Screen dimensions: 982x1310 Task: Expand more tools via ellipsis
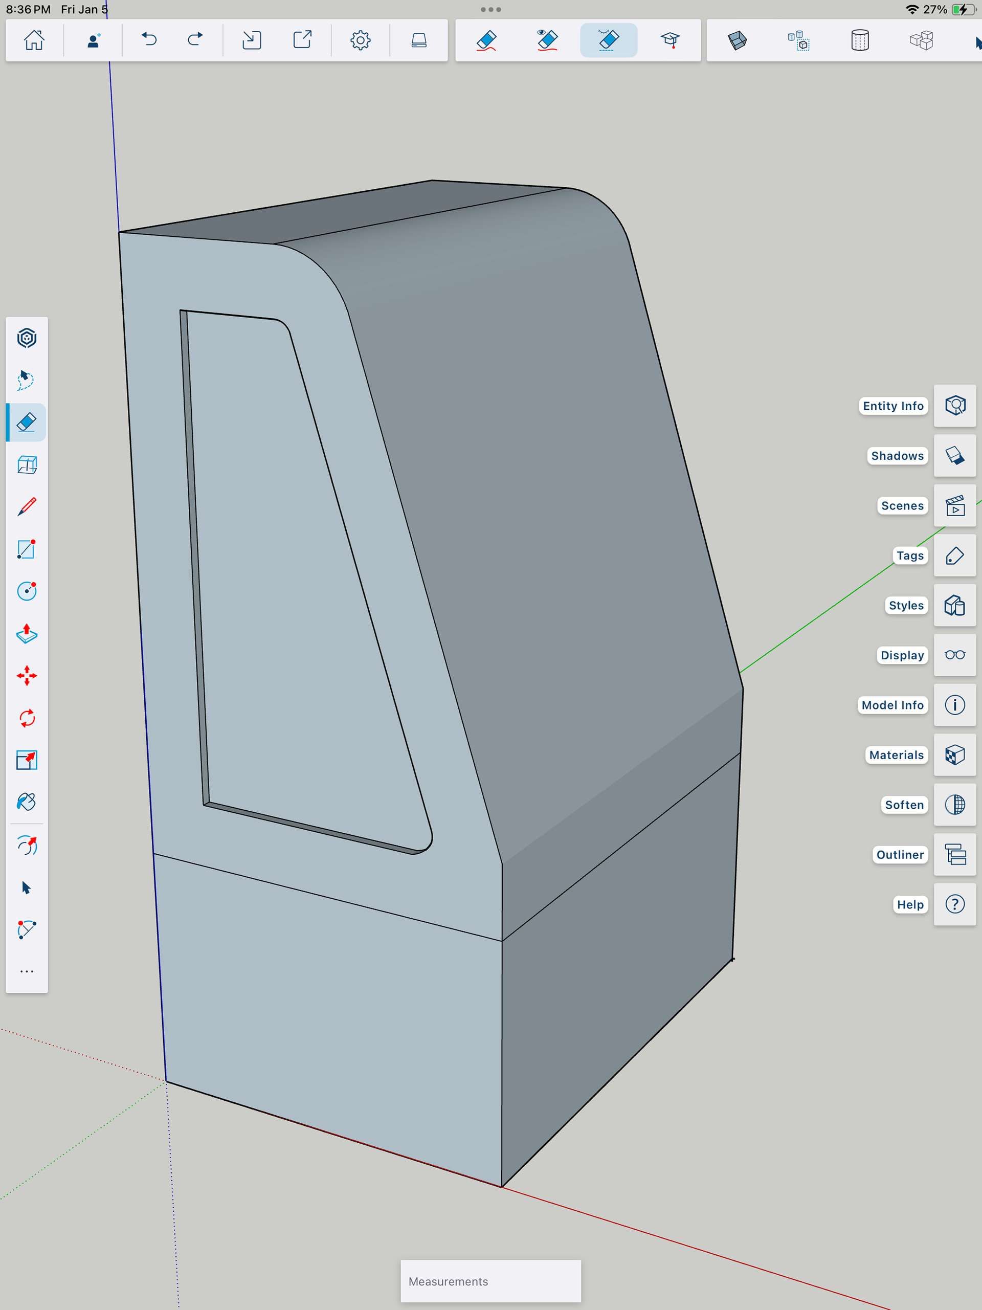27,972
